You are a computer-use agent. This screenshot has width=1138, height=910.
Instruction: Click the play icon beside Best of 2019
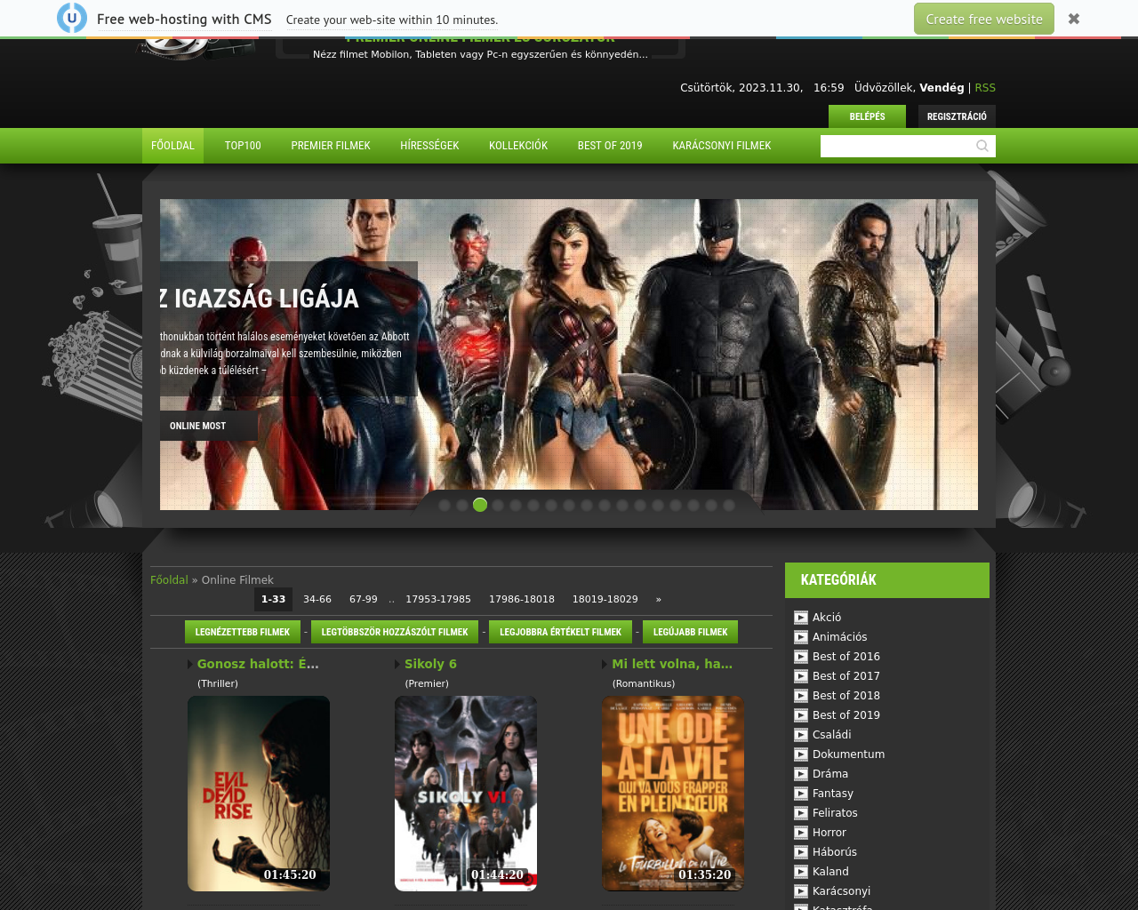801,715
